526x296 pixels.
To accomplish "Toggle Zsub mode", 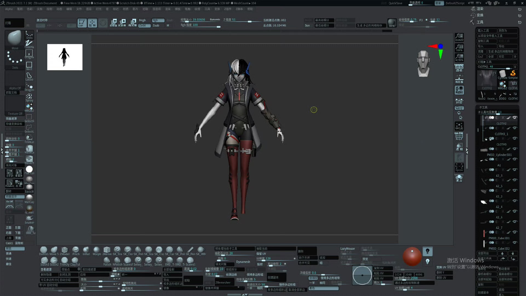I will (x=156, y=25).
